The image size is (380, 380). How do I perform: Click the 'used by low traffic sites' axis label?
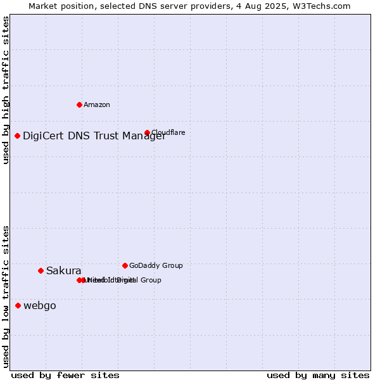(6, 297)
